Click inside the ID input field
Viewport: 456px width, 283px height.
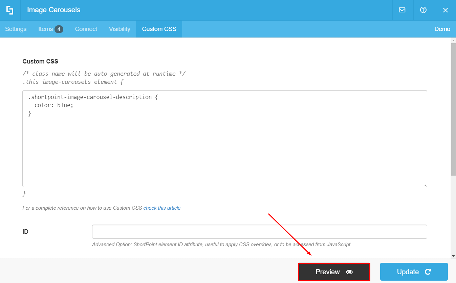[x=259, y=231]
